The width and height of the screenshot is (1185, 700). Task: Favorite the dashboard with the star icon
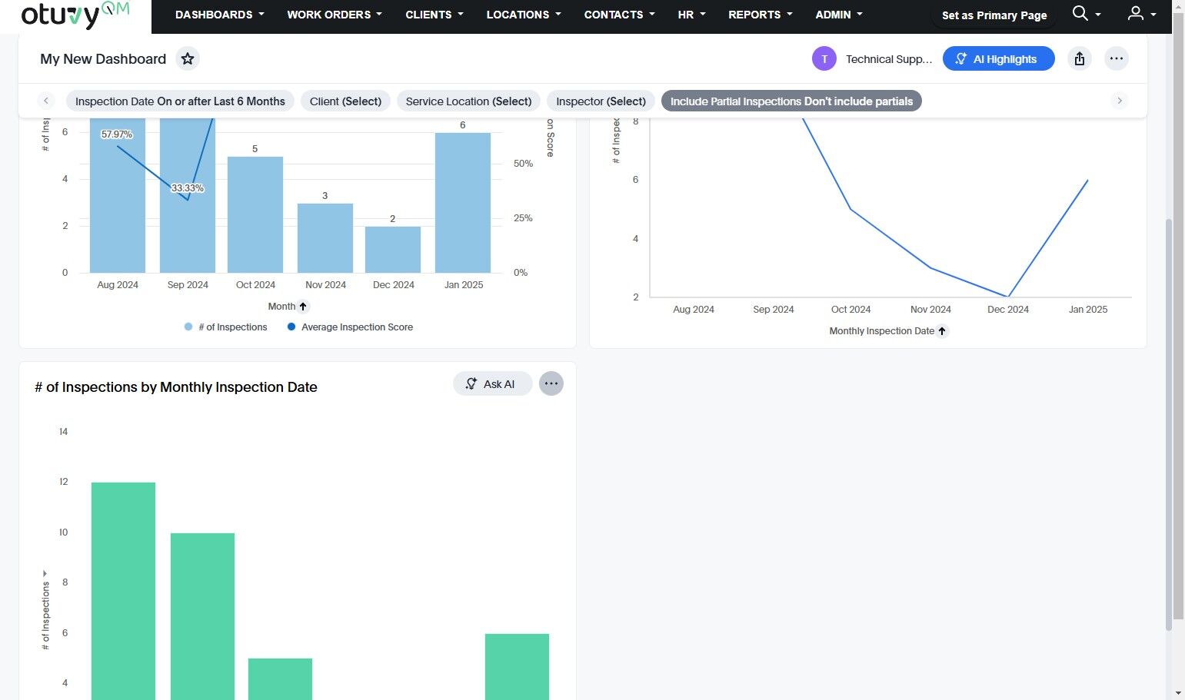(x=187, y=59)
